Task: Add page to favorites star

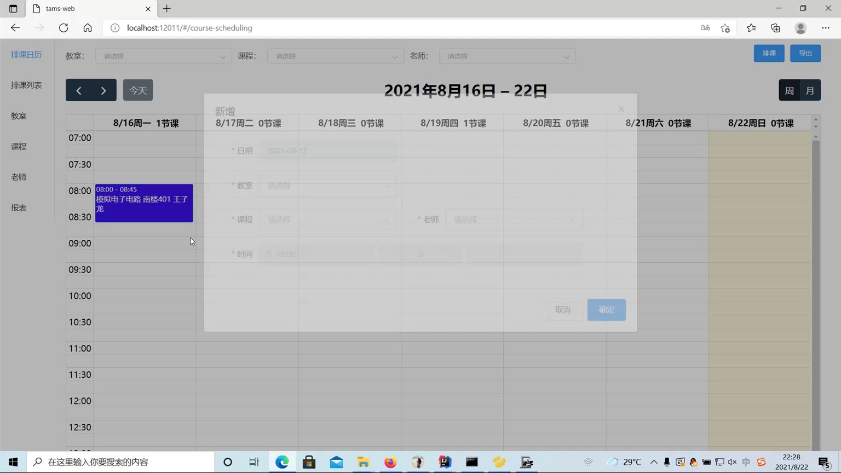Action: point(725,28)
